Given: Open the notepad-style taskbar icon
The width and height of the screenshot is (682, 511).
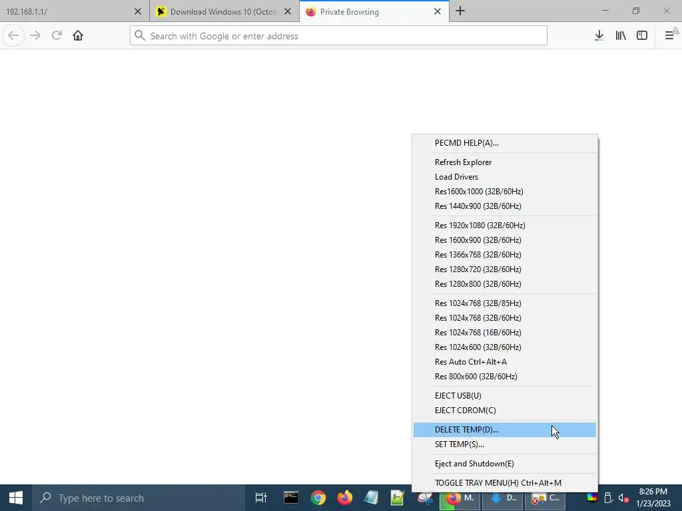Looking at the screenshot, I should [x=371, y=498].
